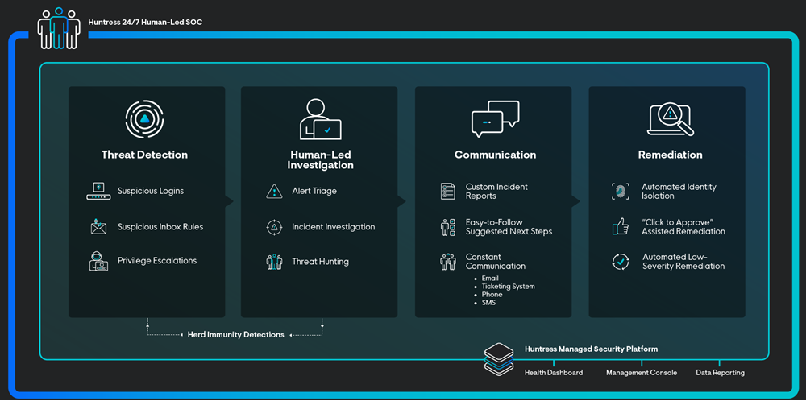Click the Herd Immunity Detections text
This screenshot has height=401, width=806.
[234, 334]
